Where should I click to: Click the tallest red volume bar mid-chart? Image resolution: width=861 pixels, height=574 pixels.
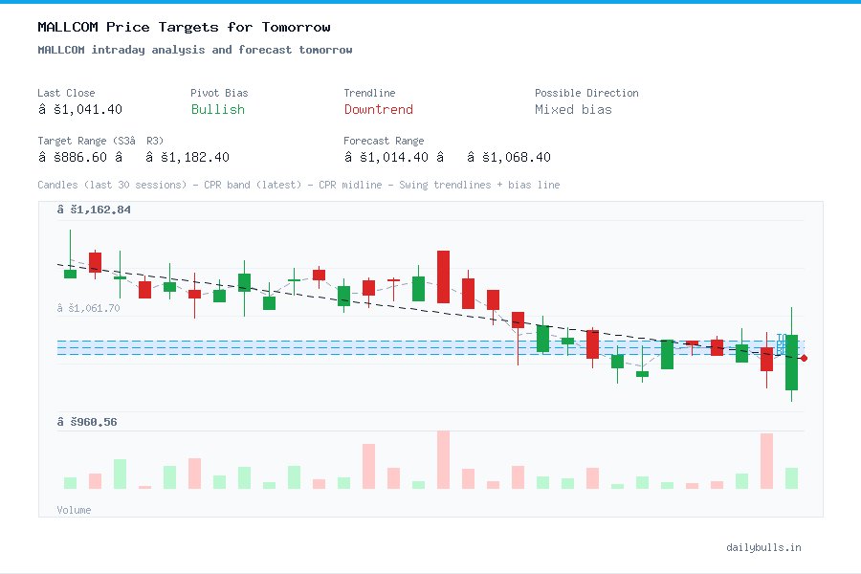click(443, 460)
